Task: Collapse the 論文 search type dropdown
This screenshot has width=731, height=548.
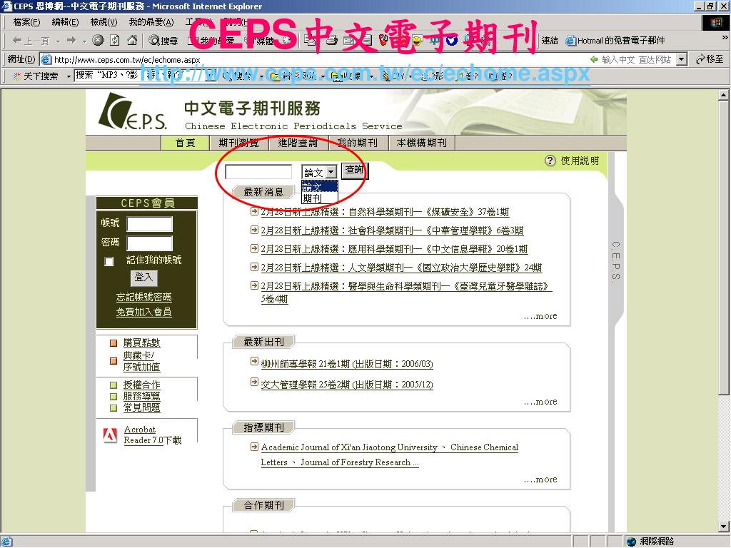Action: coord(331,172)
